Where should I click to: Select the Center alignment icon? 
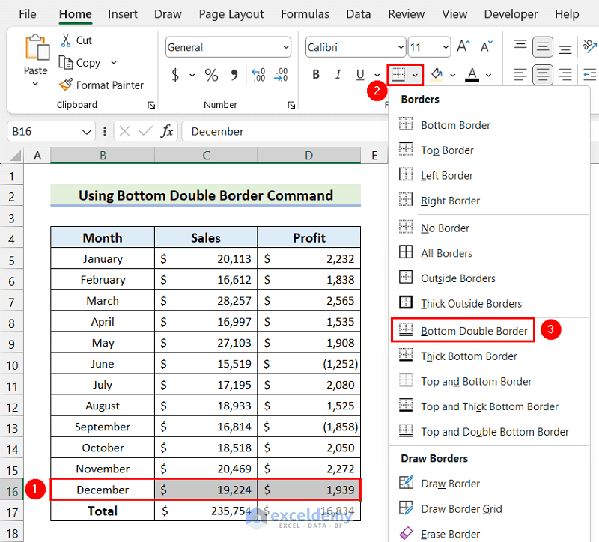click(542, 74)
